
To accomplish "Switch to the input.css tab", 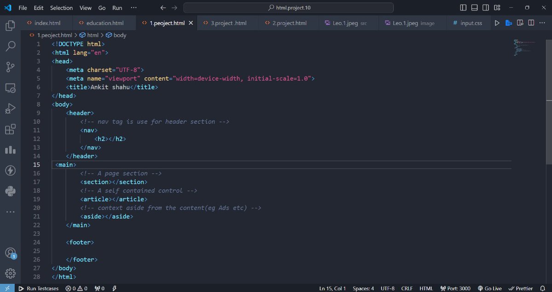I will click(x=468, y=23).
